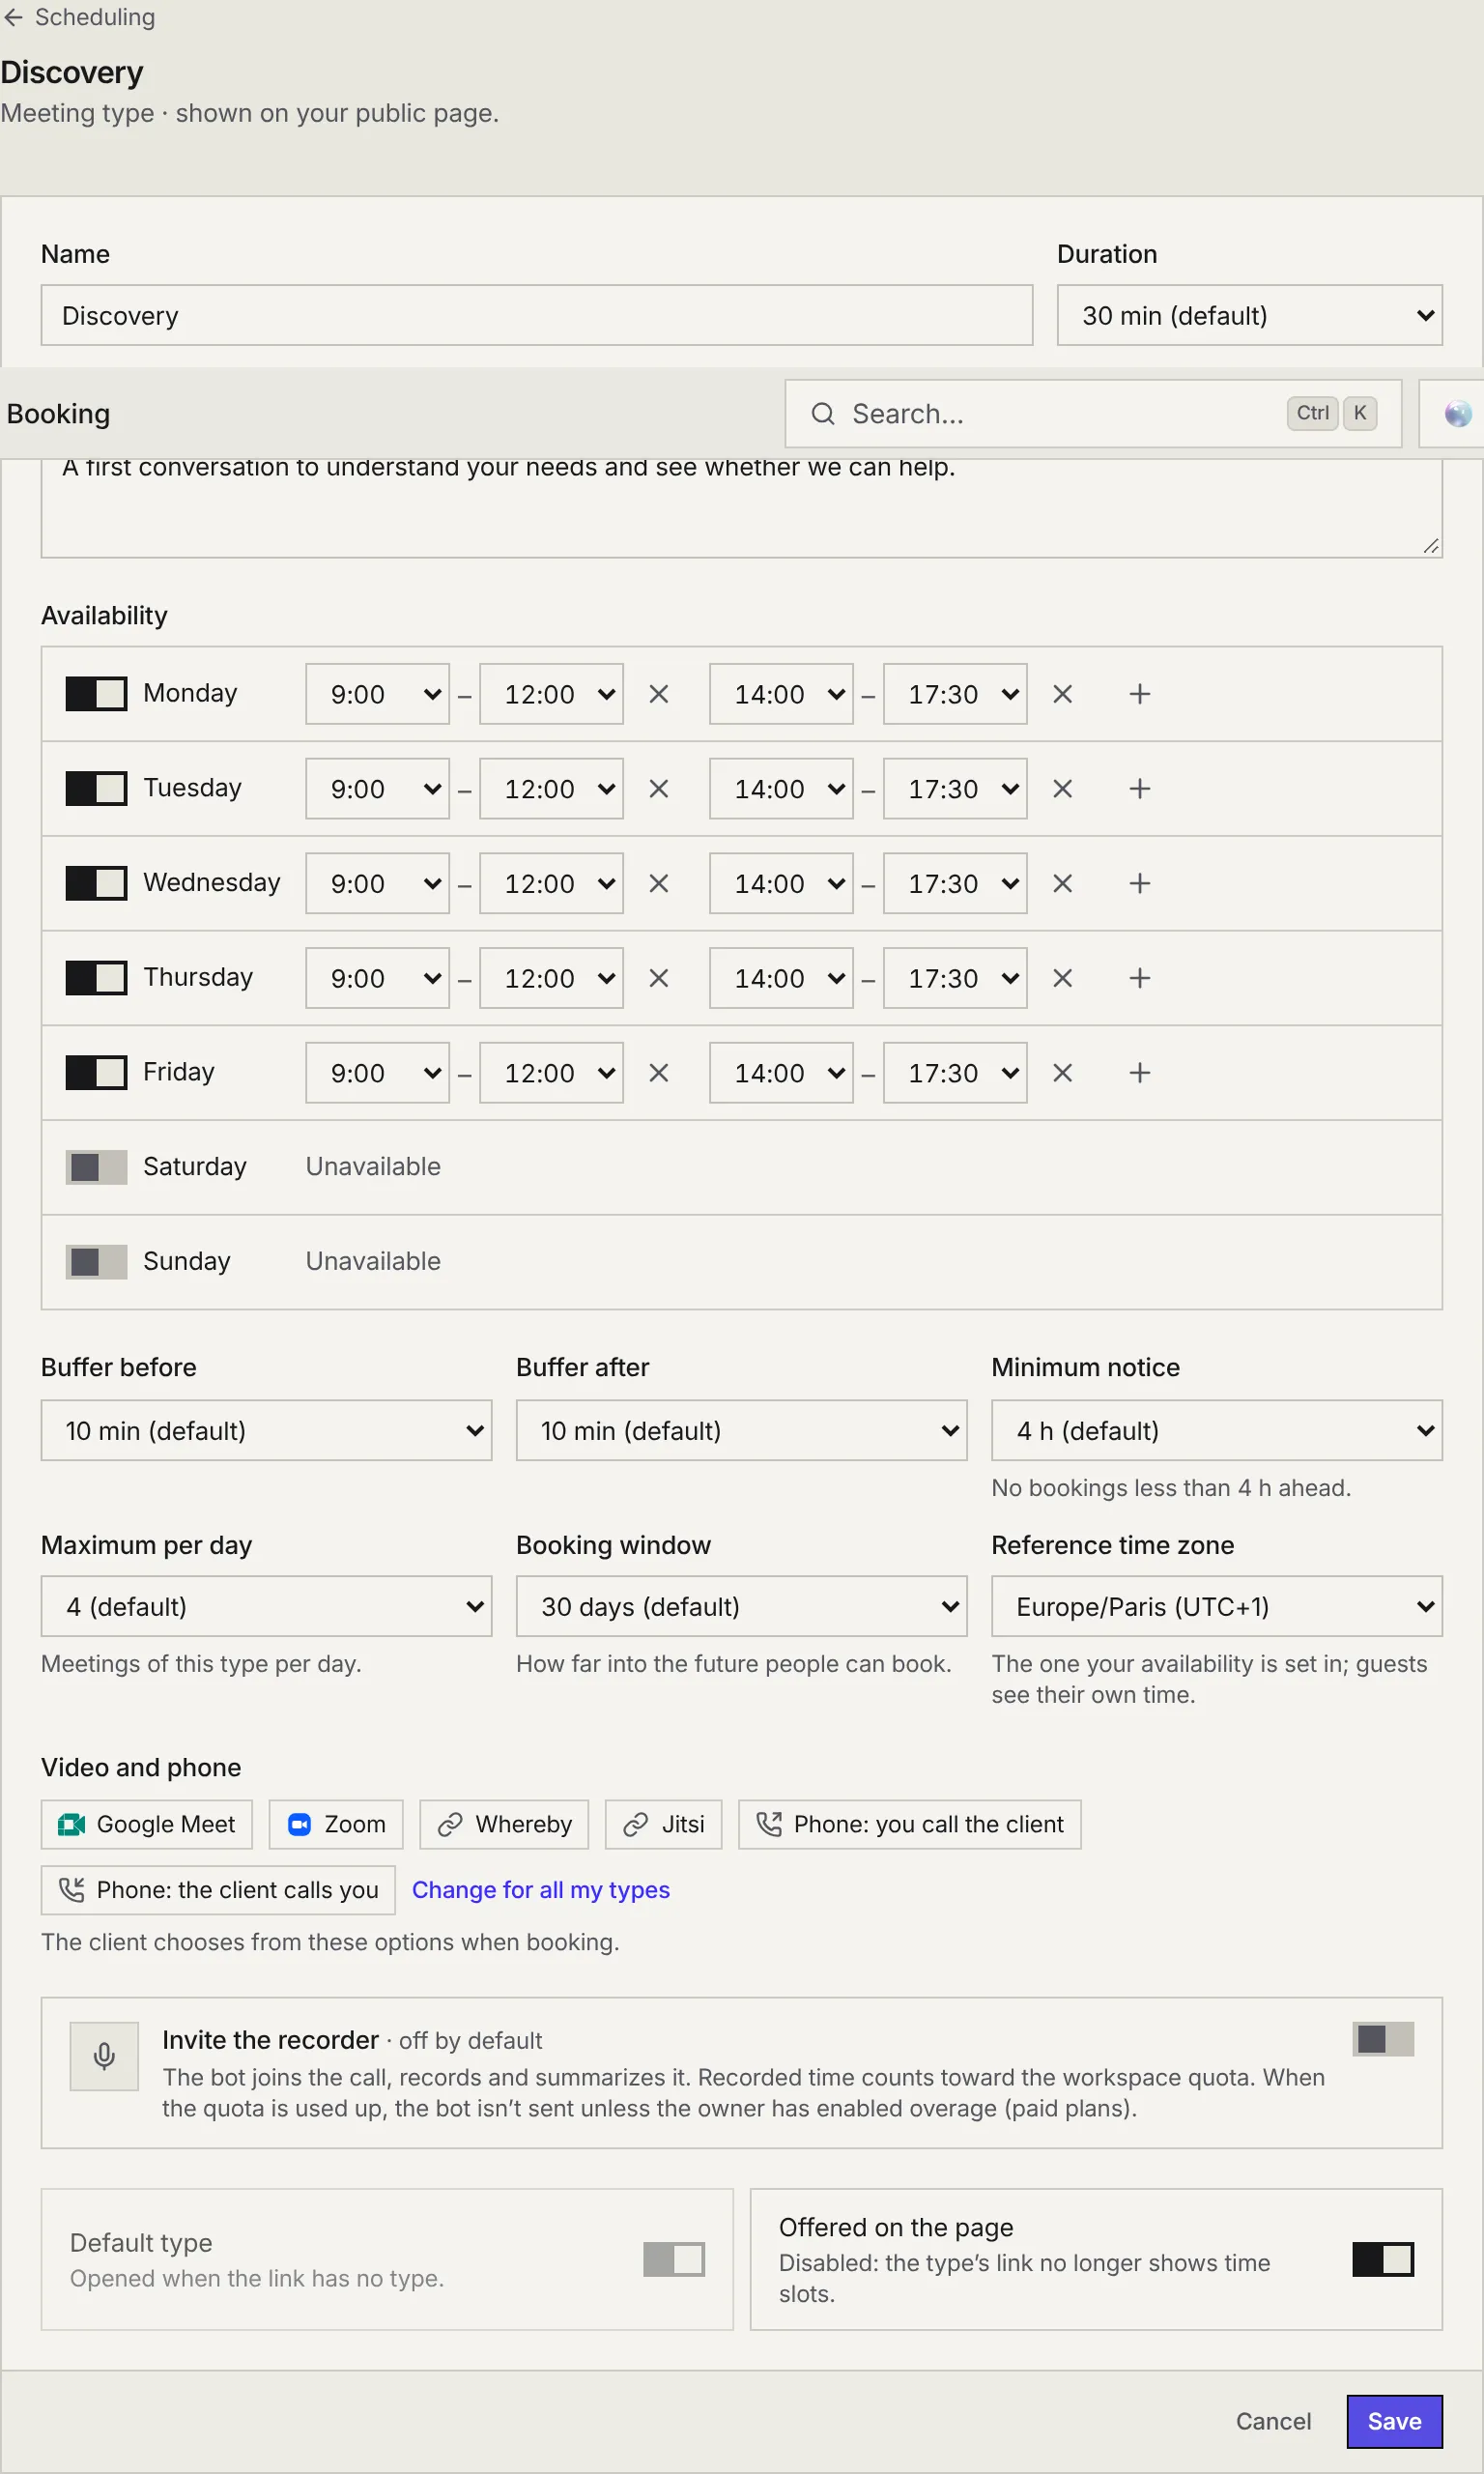Save the meeting type

1394,2421
